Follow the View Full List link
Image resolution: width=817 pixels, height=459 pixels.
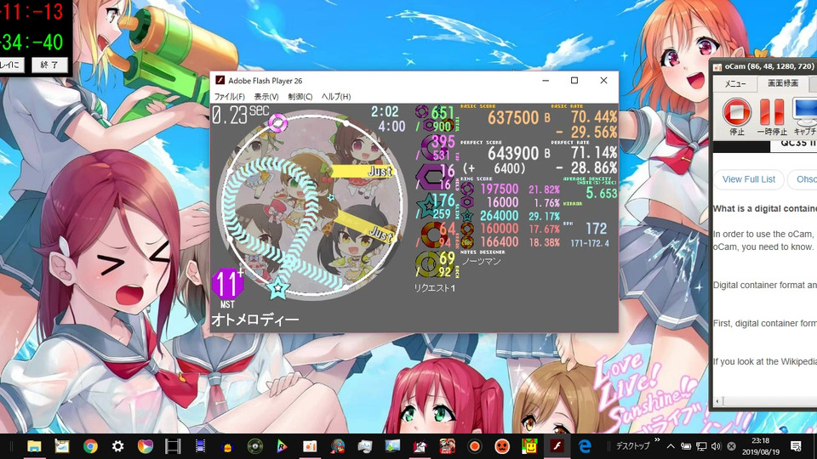tap(749, 179)
